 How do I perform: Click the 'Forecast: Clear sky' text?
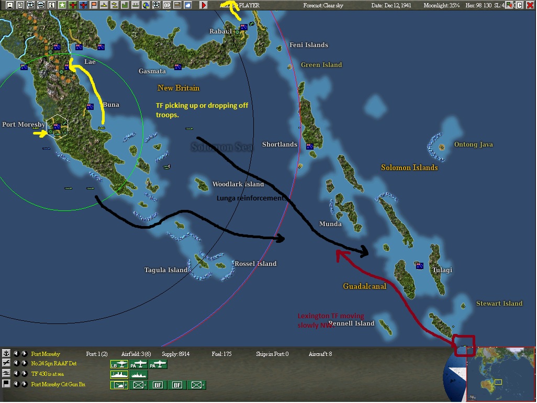pyautogui.click(x=323, y=5)
